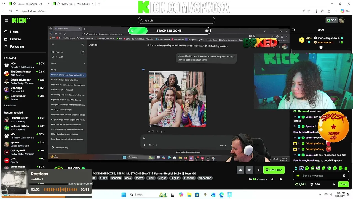Image resolution: width=353 pixels, height=199 pixels.
Task: Select the spanish stream tag
Action: click(x=116, y=178)
